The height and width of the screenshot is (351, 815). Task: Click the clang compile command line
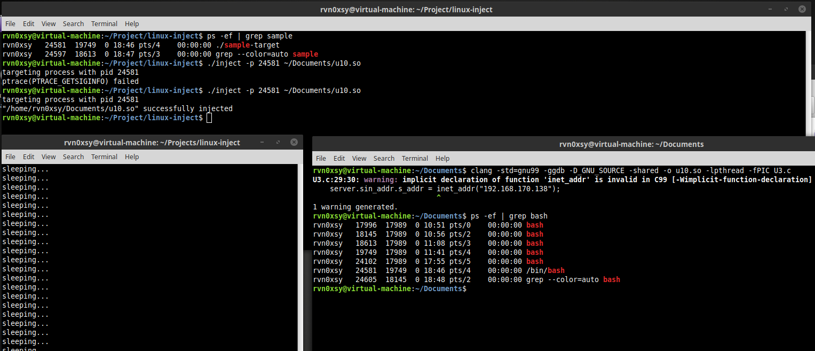point(552,170)
